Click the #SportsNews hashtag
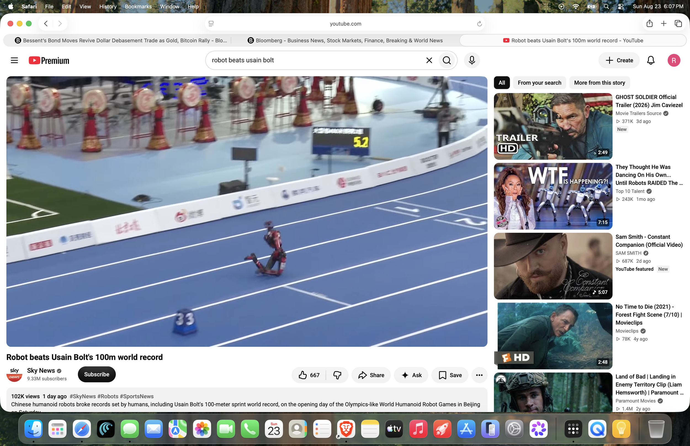690x446 pixels. 137,396
